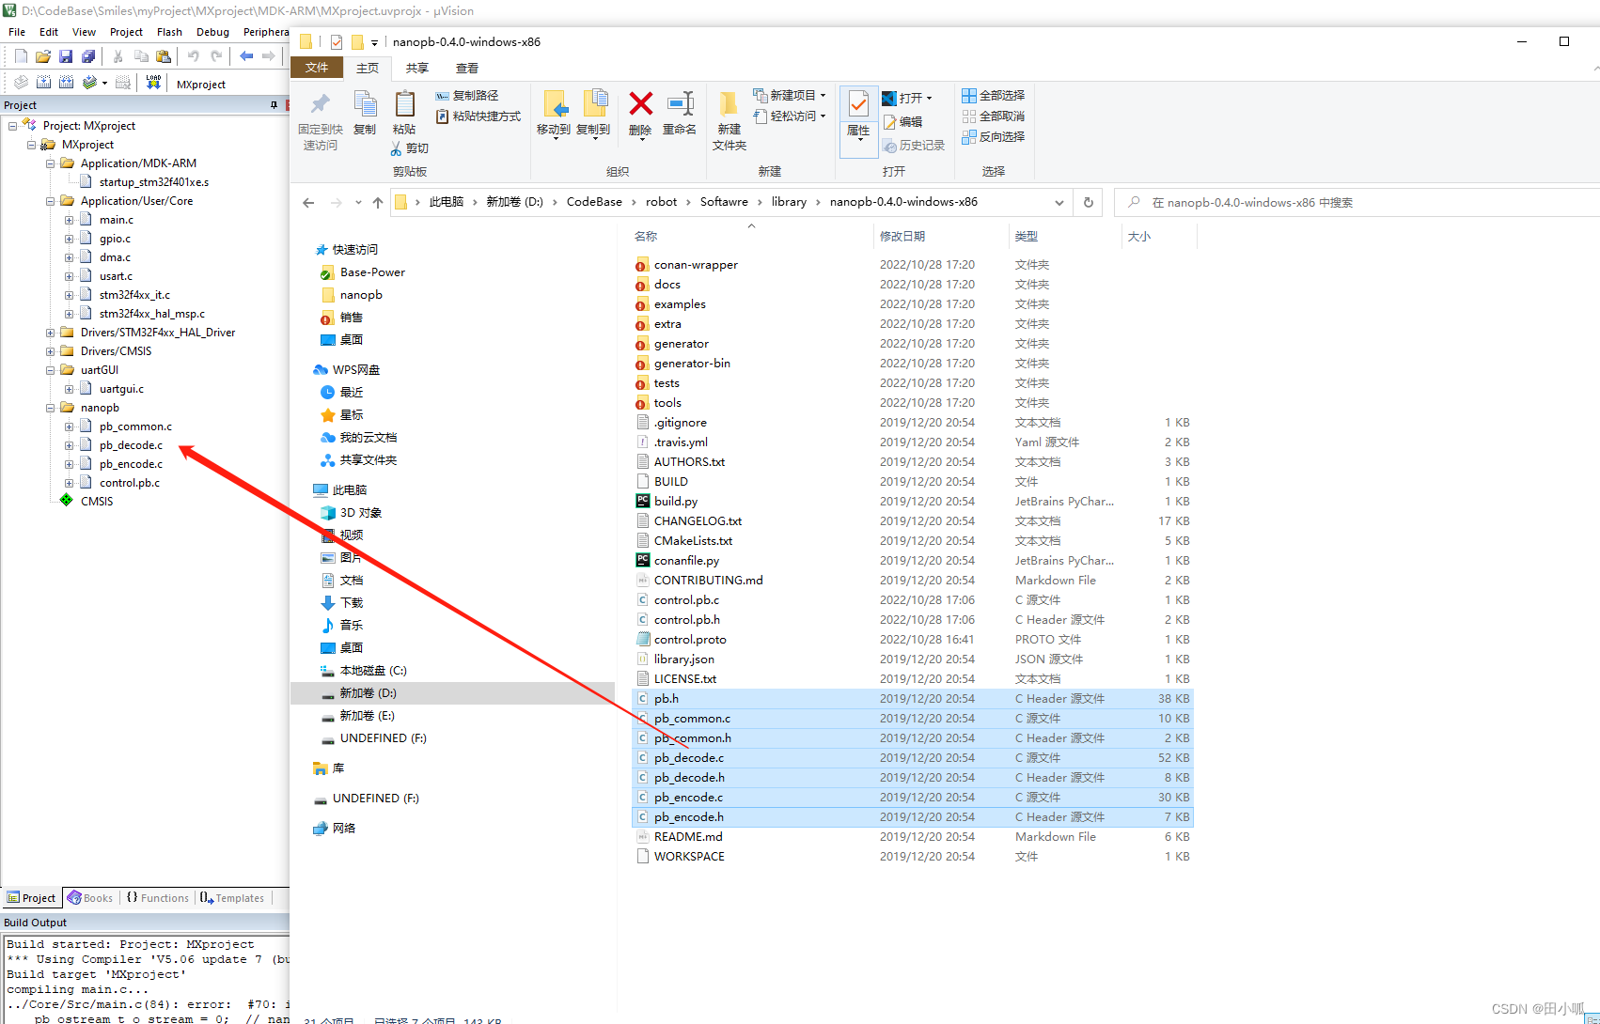Image resolution: width=1600 pixels, height=1024 pixels.
Task: Click the 重命名 rename button
Action: [x=680, y=105]
